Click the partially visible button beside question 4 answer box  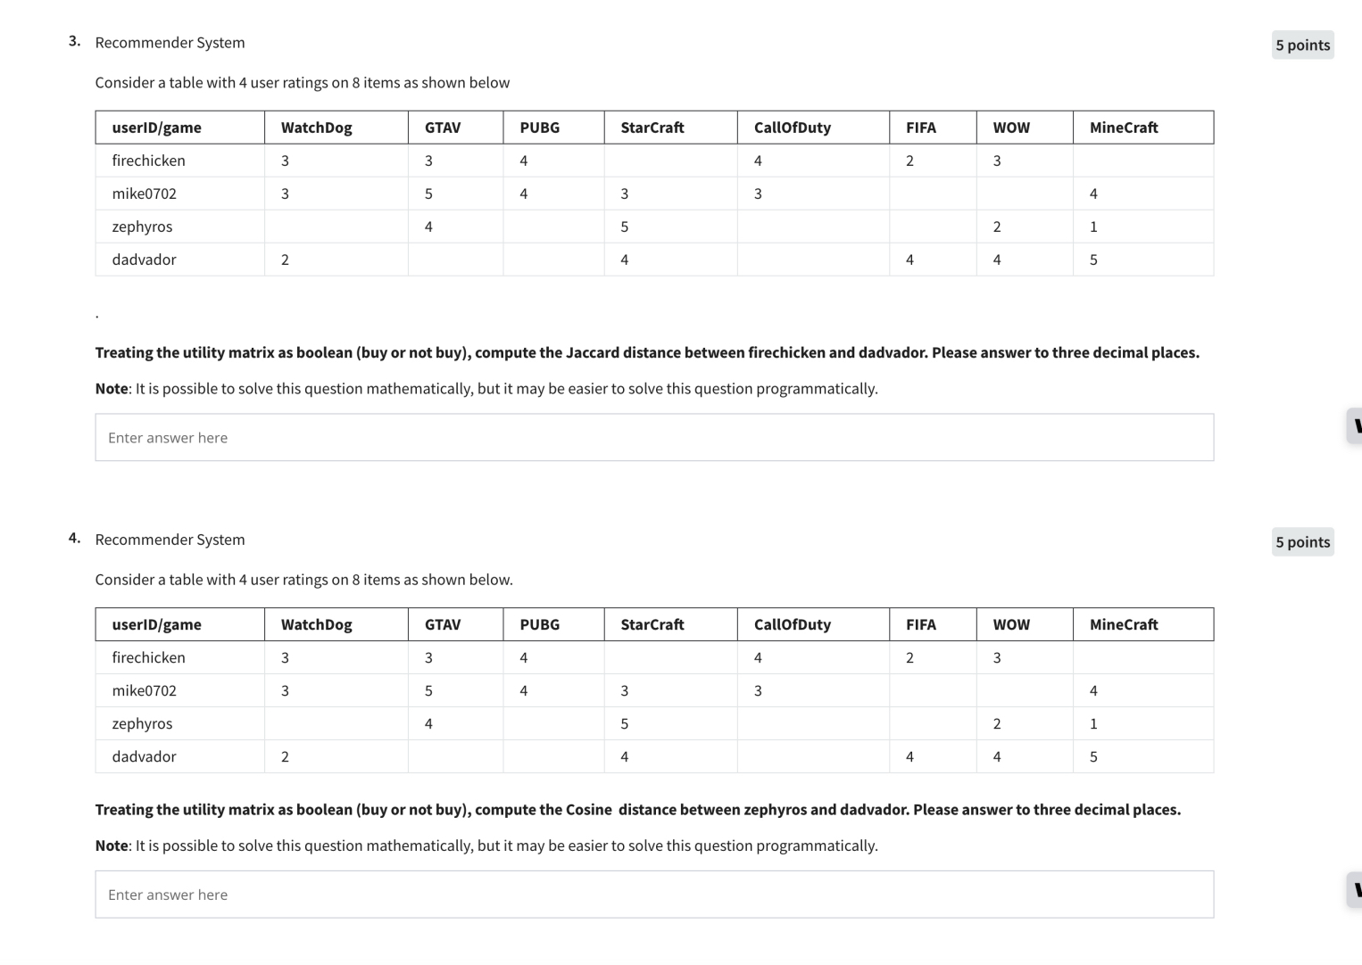coord(1355,888)
